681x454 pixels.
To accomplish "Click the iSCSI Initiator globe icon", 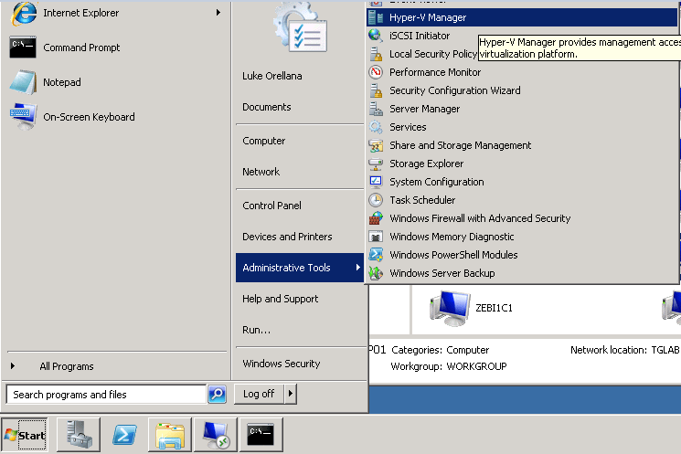I will point(376,36).
